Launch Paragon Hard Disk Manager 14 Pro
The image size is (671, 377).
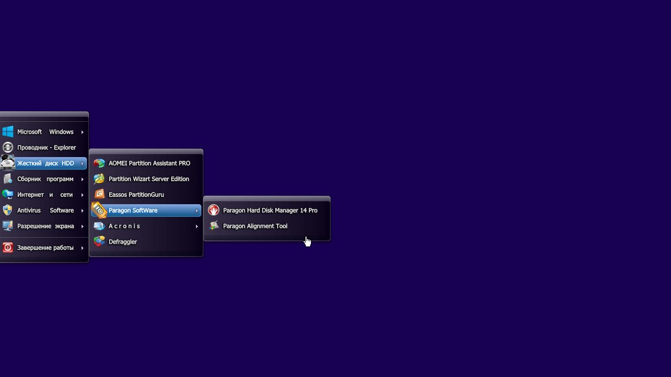click(267, 210)
